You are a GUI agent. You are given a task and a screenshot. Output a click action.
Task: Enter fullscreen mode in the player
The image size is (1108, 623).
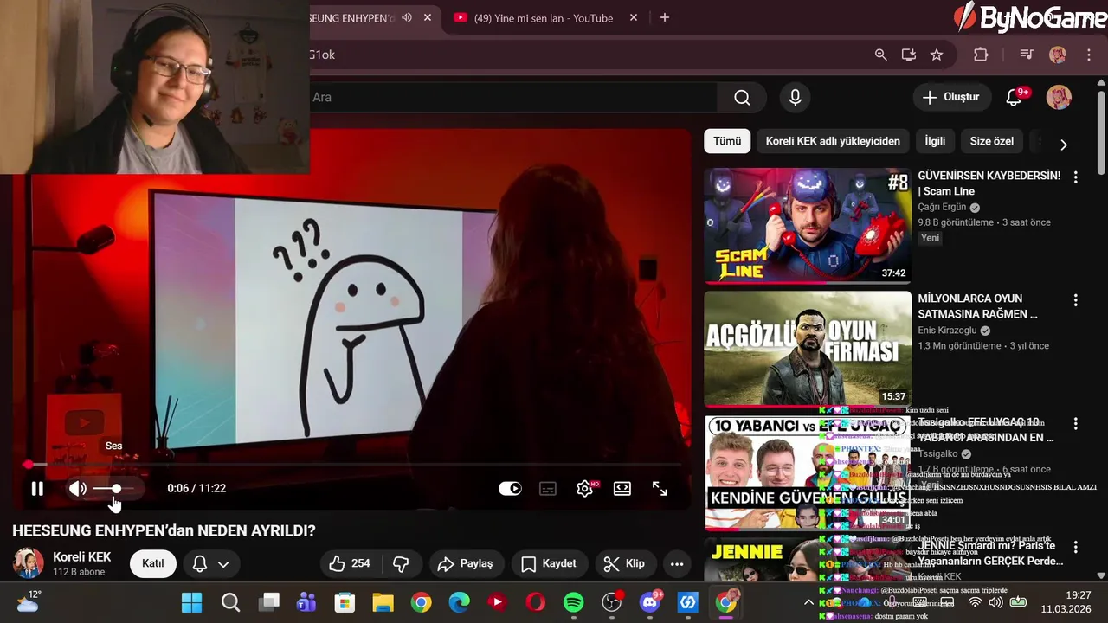tap(660, 489)
